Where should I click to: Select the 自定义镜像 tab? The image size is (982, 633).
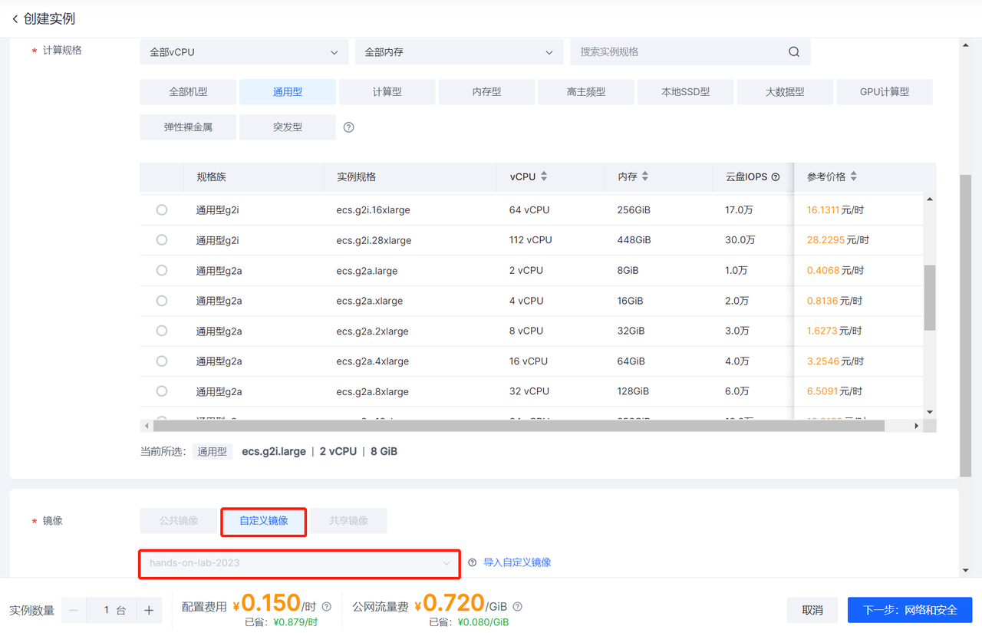[x=264, y=521]
